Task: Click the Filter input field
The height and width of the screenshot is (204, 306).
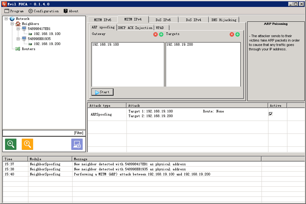Action: (44, 133)
